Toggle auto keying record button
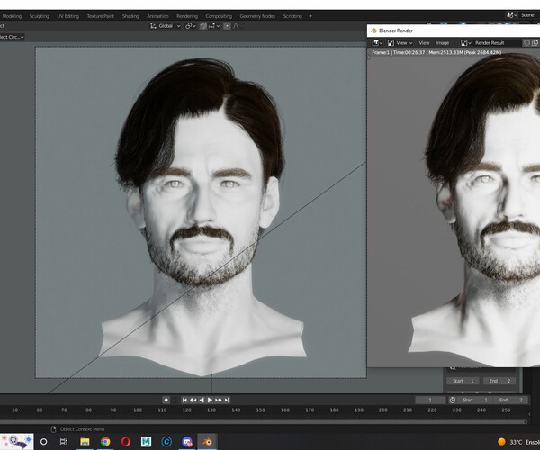The width and height of the screenshot is (540, 450). pos(166,400)
